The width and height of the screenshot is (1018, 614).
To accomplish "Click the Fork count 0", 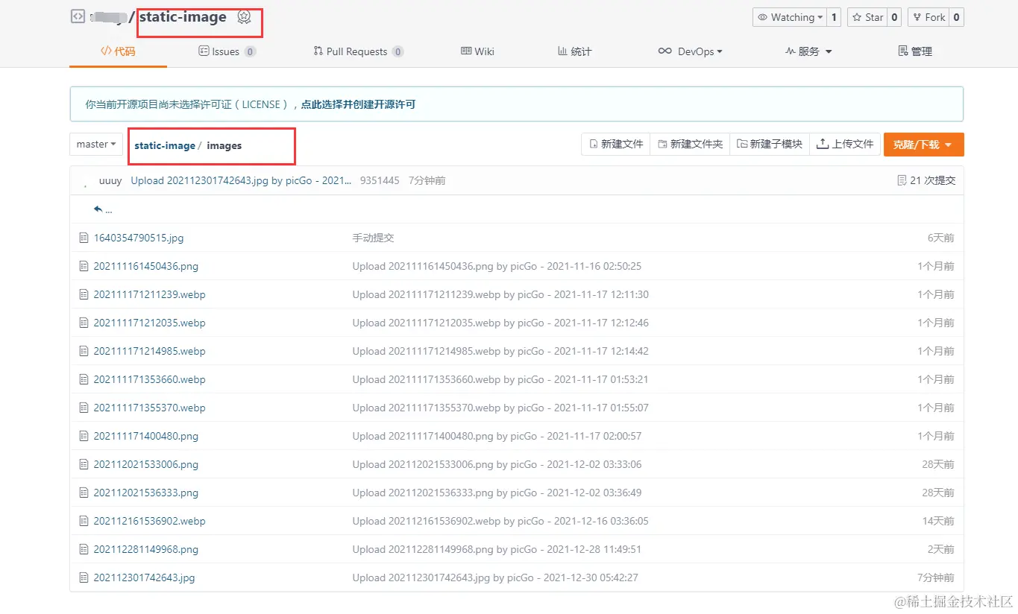I will point(956,17).
